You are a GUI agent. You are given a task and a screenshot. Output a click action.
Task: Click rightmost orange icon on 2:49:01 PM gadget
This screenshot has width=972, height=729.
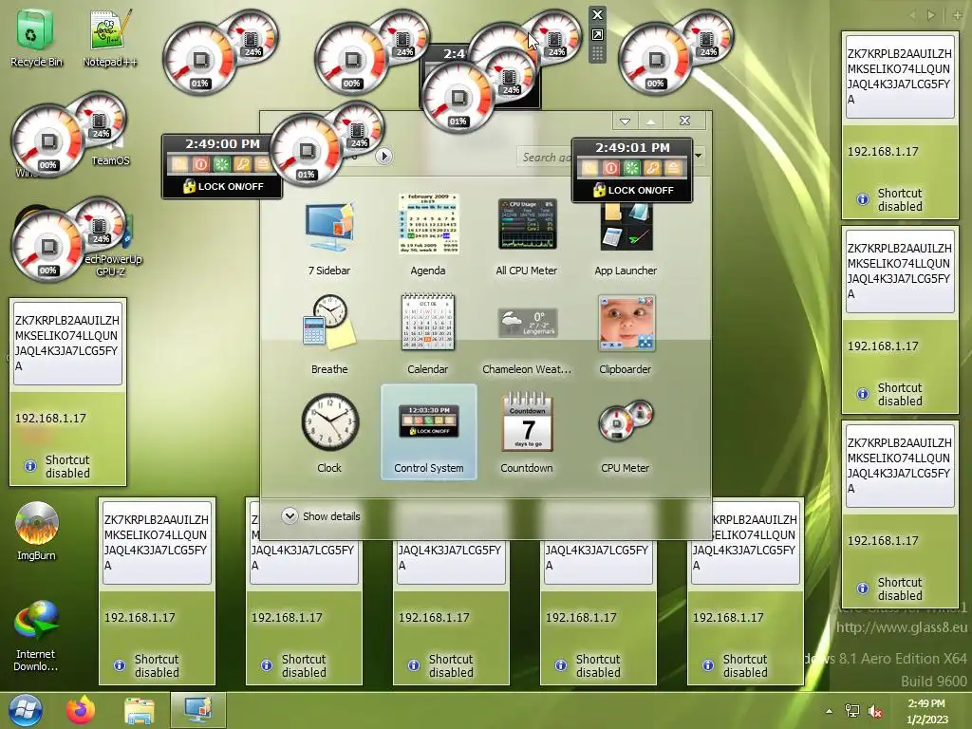coord(673,168)
